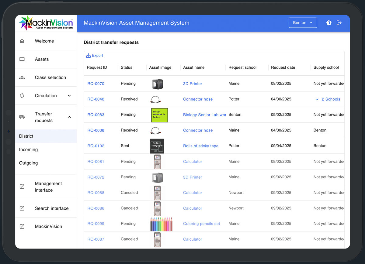365x264 pixels.
Task: Click the Welcome home icon
Action: click(x=22, y=41)
